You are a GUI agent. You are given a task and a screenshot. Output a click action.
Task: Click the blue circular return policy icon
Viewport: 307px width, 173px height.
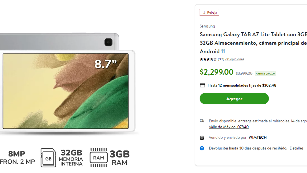coord(202,148)
